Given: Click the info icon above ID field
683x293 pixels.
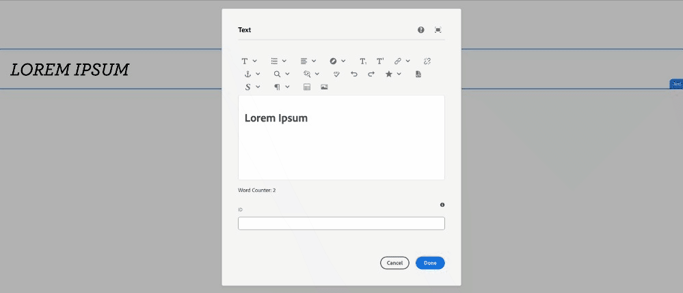Looking at the screenshot, I should tap(442, 205).
